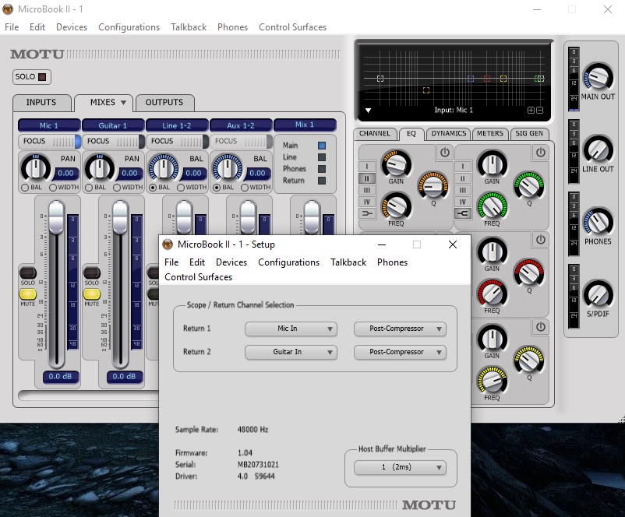Click the yellow EQ band power button
The height and width of the screenshot is (517, 625).
click(540, 327)
